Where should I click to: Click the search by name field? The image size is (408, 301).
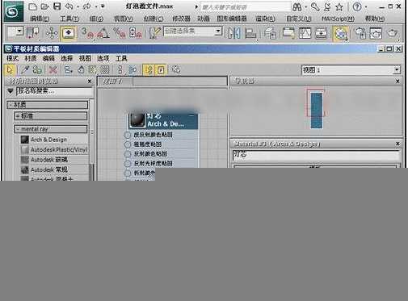coord(54,91)
